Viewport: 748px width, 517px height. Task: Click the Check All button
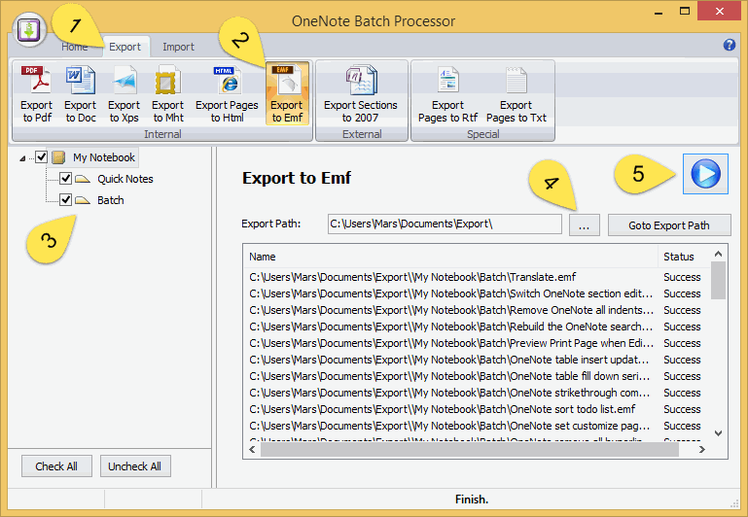click(56, 466)
